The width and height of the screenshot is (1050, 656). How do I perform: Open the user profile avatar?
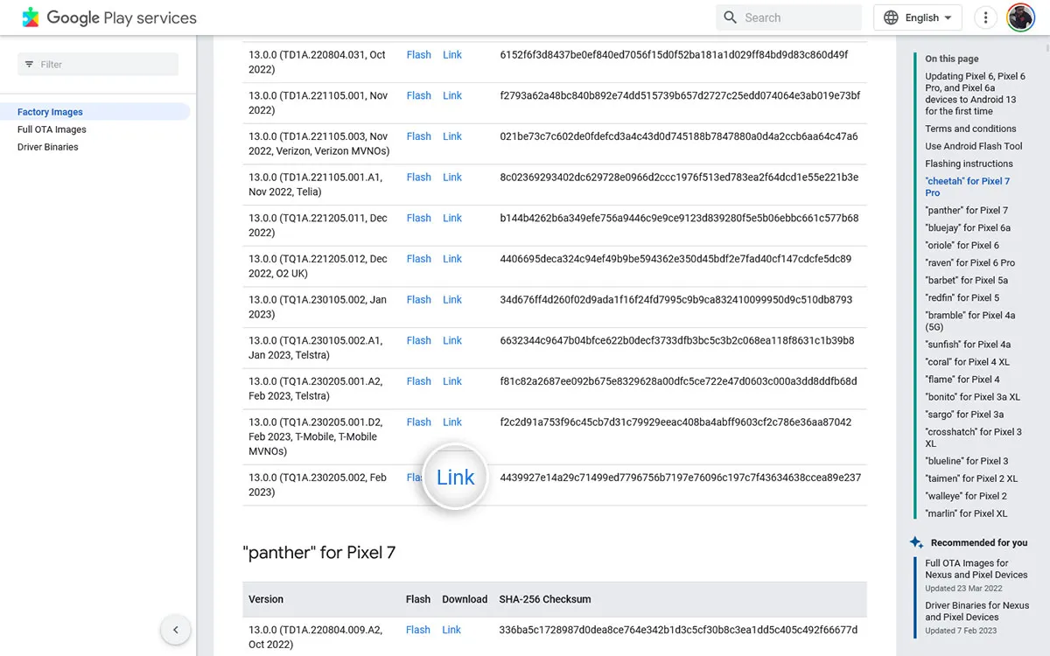1020,17
